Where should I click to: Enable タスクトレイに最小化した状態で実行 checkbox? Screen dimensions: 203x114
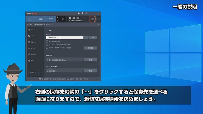pos(47,45)
